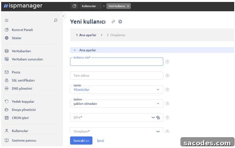
Task: Click the İptal link
Action: [100, 141]
